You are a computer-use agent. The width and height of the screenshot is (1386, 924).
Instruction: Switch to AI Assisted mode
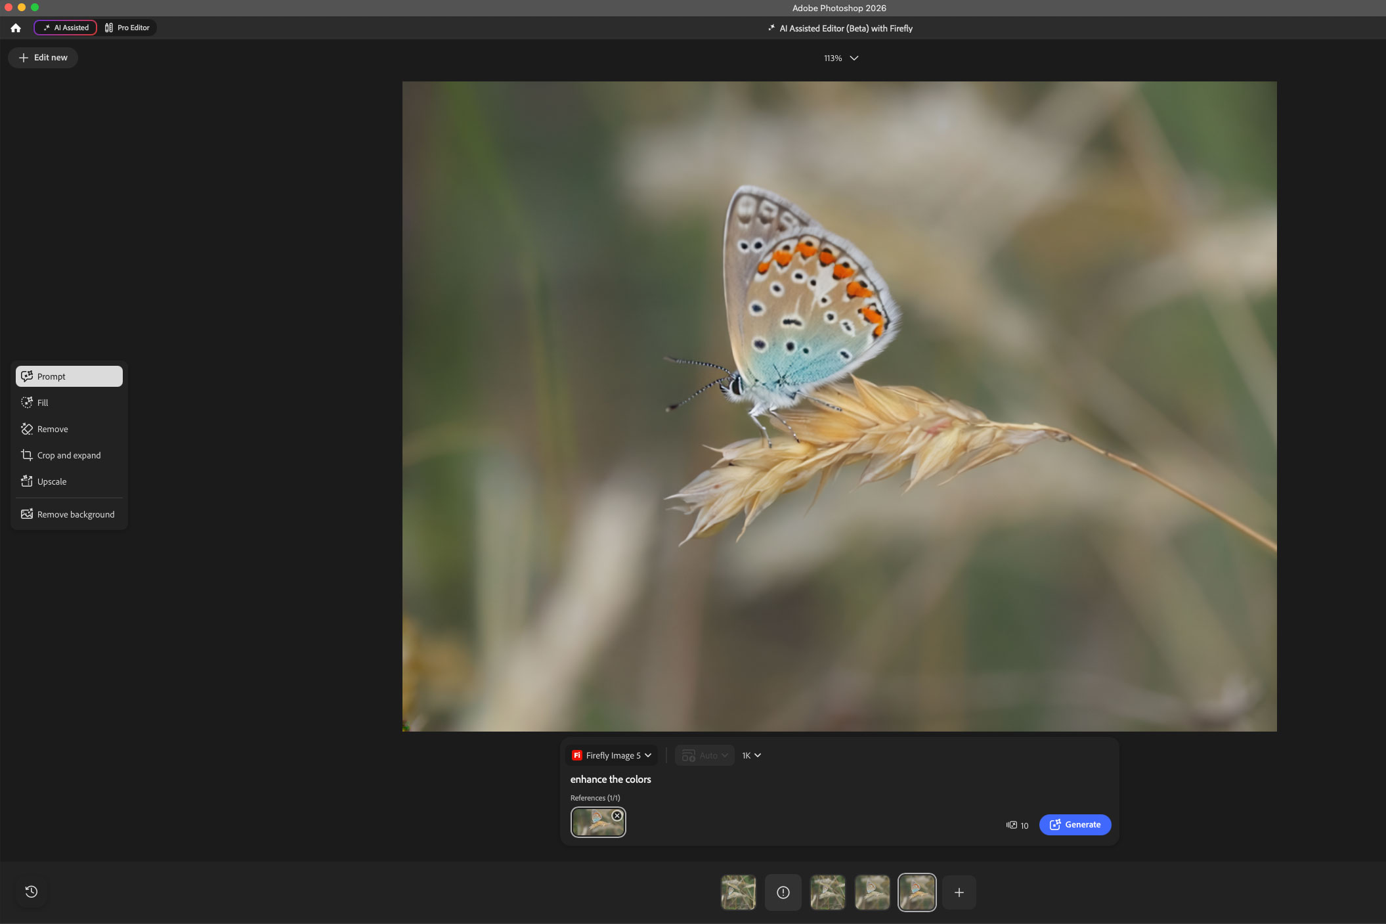tap(66, 28)
